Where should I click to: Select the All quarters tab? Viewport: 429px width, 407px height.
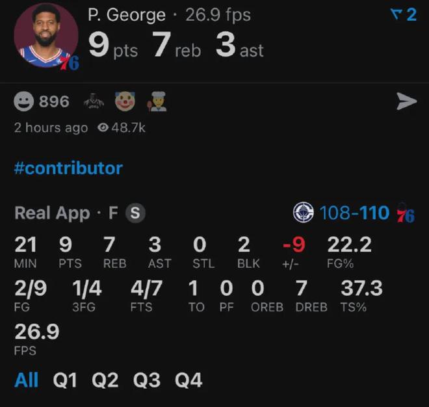[27, 380]
